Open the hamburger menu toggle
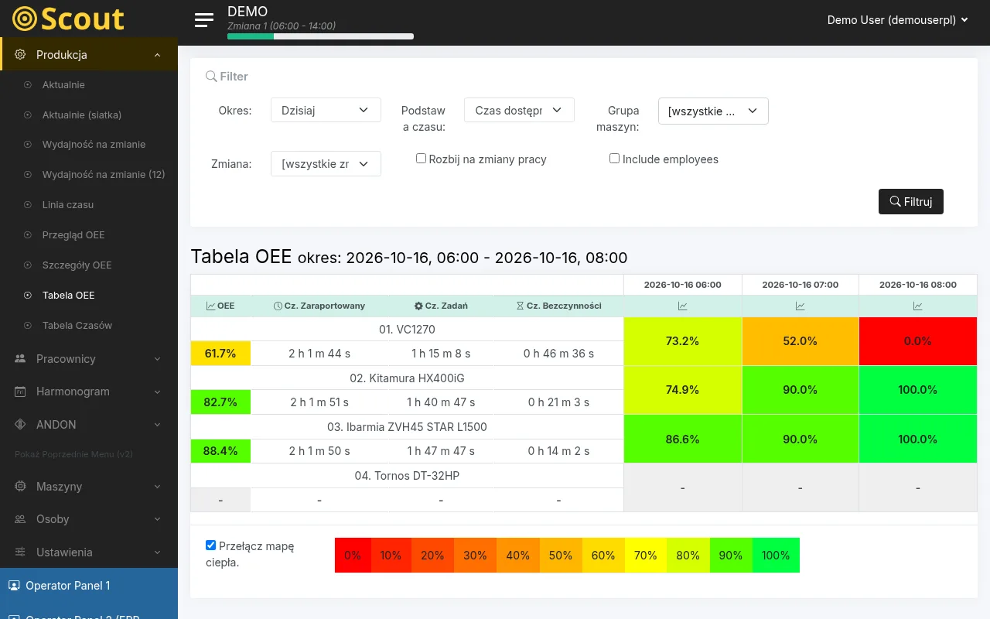Image resolution: width=990 pixels, height=619 pixels. (x=204, y=20)
